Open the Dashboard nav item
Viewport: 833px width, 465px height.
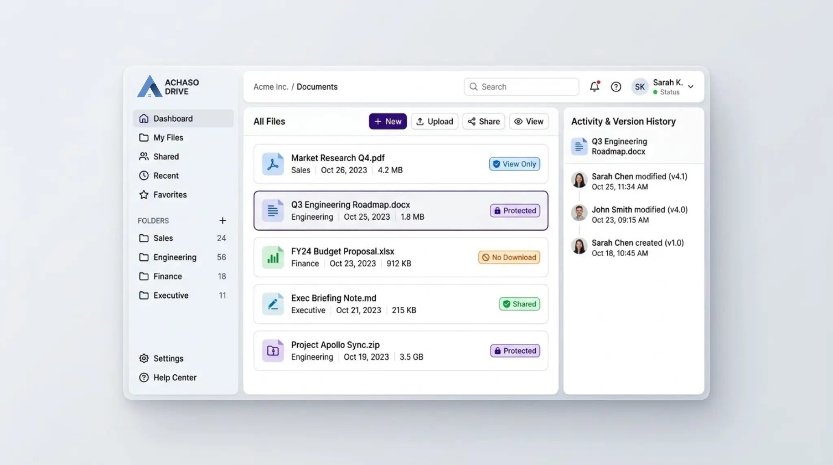point(183,118)
